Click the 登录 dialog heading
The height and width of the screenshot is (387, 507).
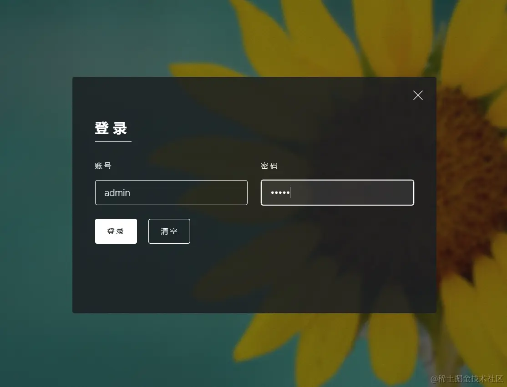111,128
